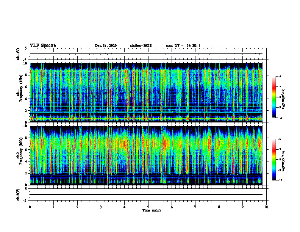Select the ch.1 color bar log(PSD) label
The image size is (300, 232).
point(284,99)
